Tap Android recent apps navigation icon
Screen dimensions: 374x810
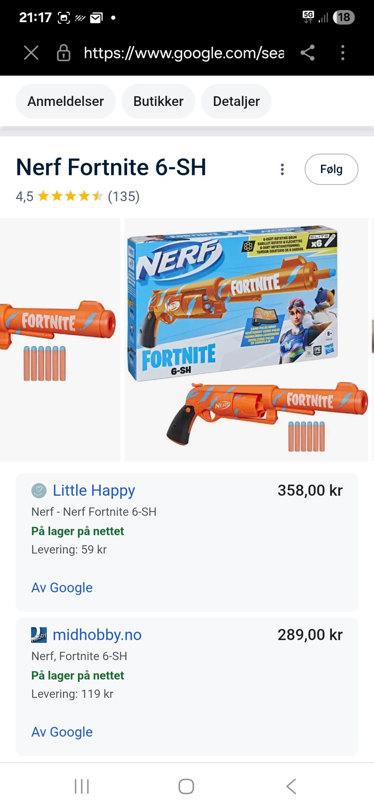(x=82, y=786)
